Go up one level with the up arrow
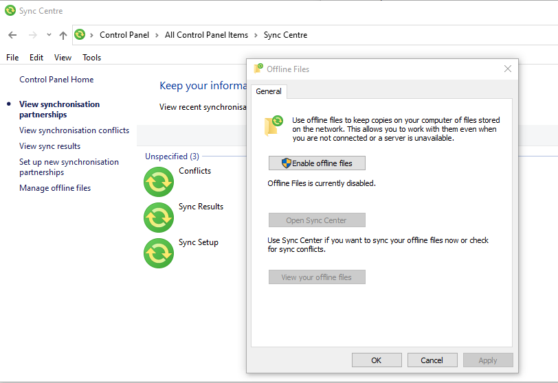 [x=63, y=35]
